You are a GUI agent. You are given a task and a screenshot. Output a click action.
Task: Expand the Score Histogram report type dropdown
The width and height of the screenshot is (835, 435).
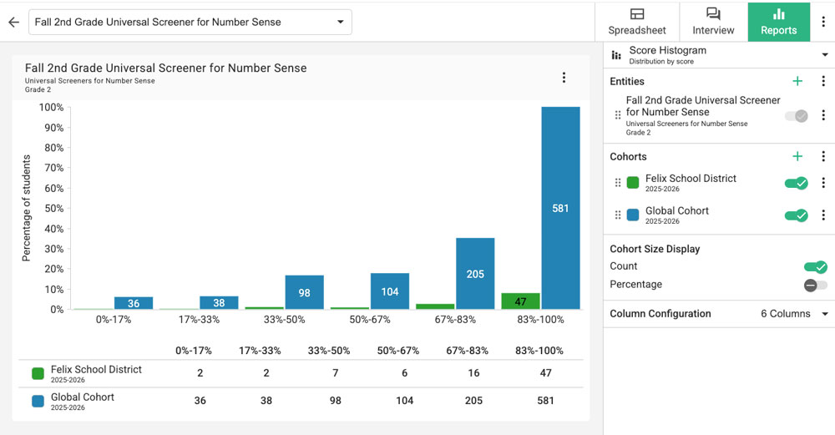click(825, 55)
